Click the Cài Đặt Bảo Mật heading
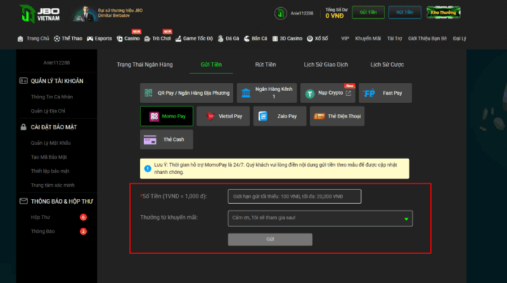This screenshot has height=283, width=507. pyautogui.click(x=54, y=128)
